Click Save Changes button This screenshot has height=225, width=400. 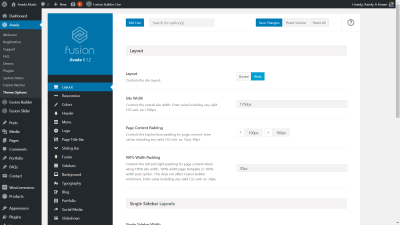269,22
